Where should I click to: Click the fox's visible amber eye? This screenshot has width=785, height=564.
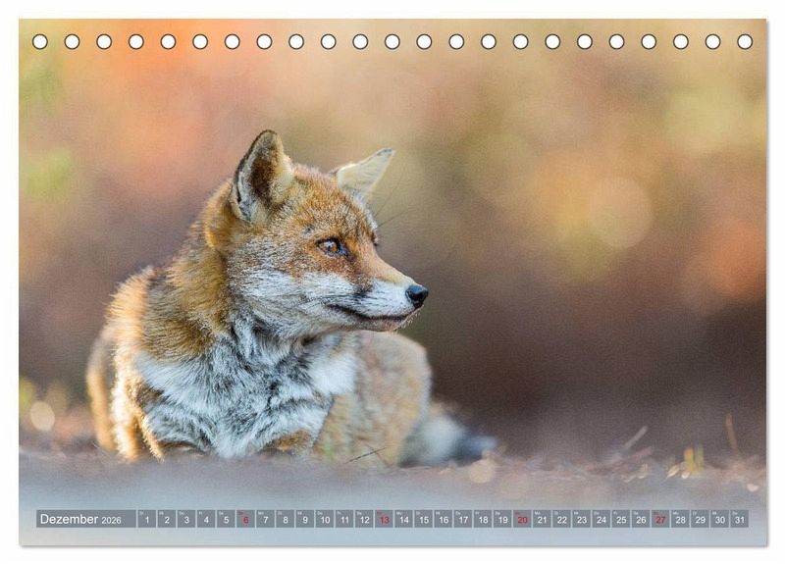click(332, 246)
